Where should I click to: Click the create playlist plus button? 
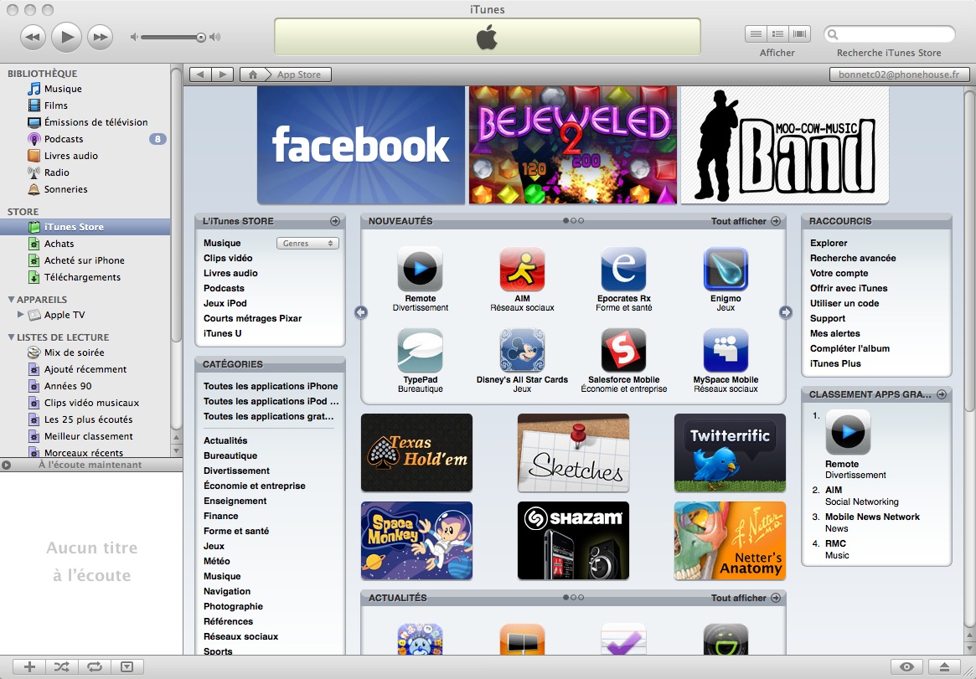click(29, 667)
